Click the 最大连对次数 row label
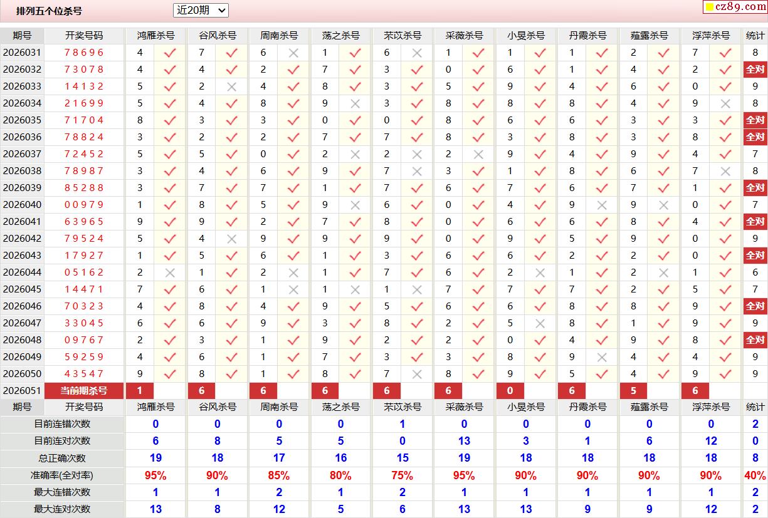This screenshot has height=518, width=768. [62, 509]
